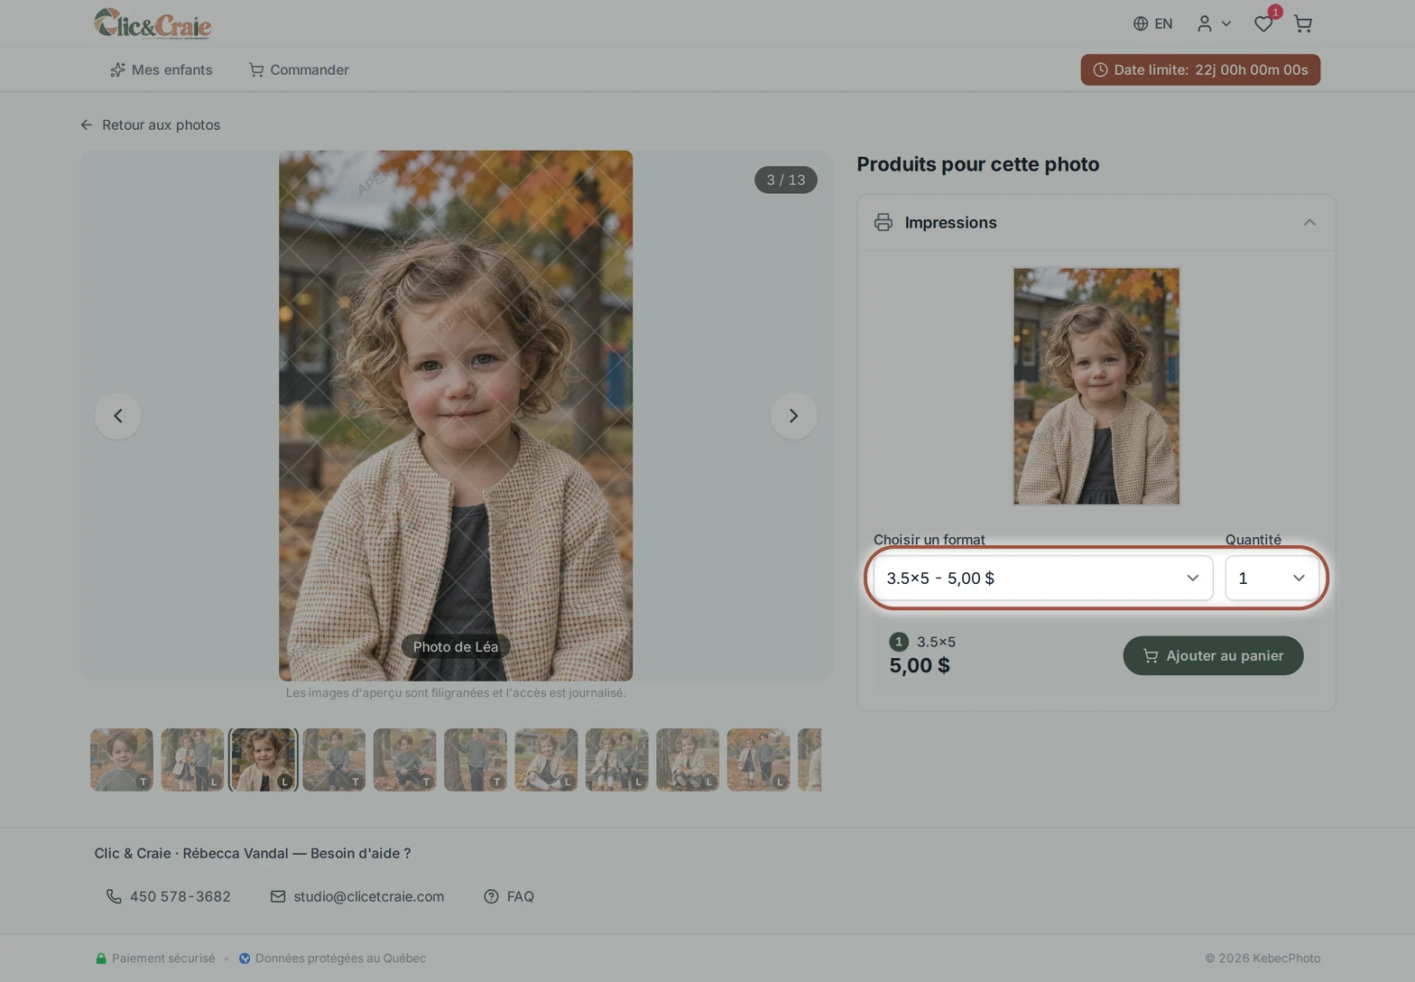Collapse the Impressions section chevron
The image size is (1415, 982).
tap(1309, 222)
